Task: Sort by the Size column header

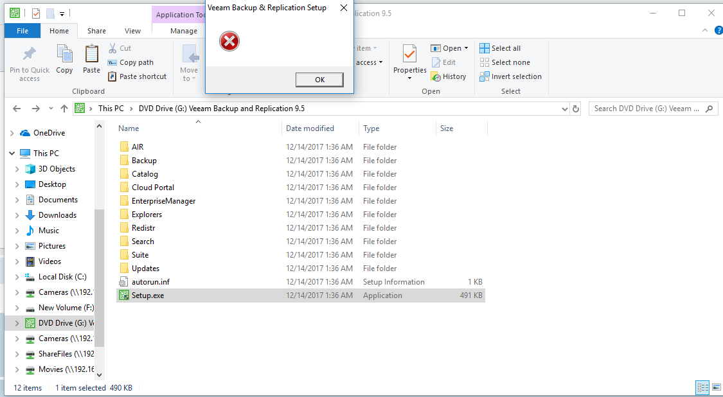Action: tap(447, 128)
